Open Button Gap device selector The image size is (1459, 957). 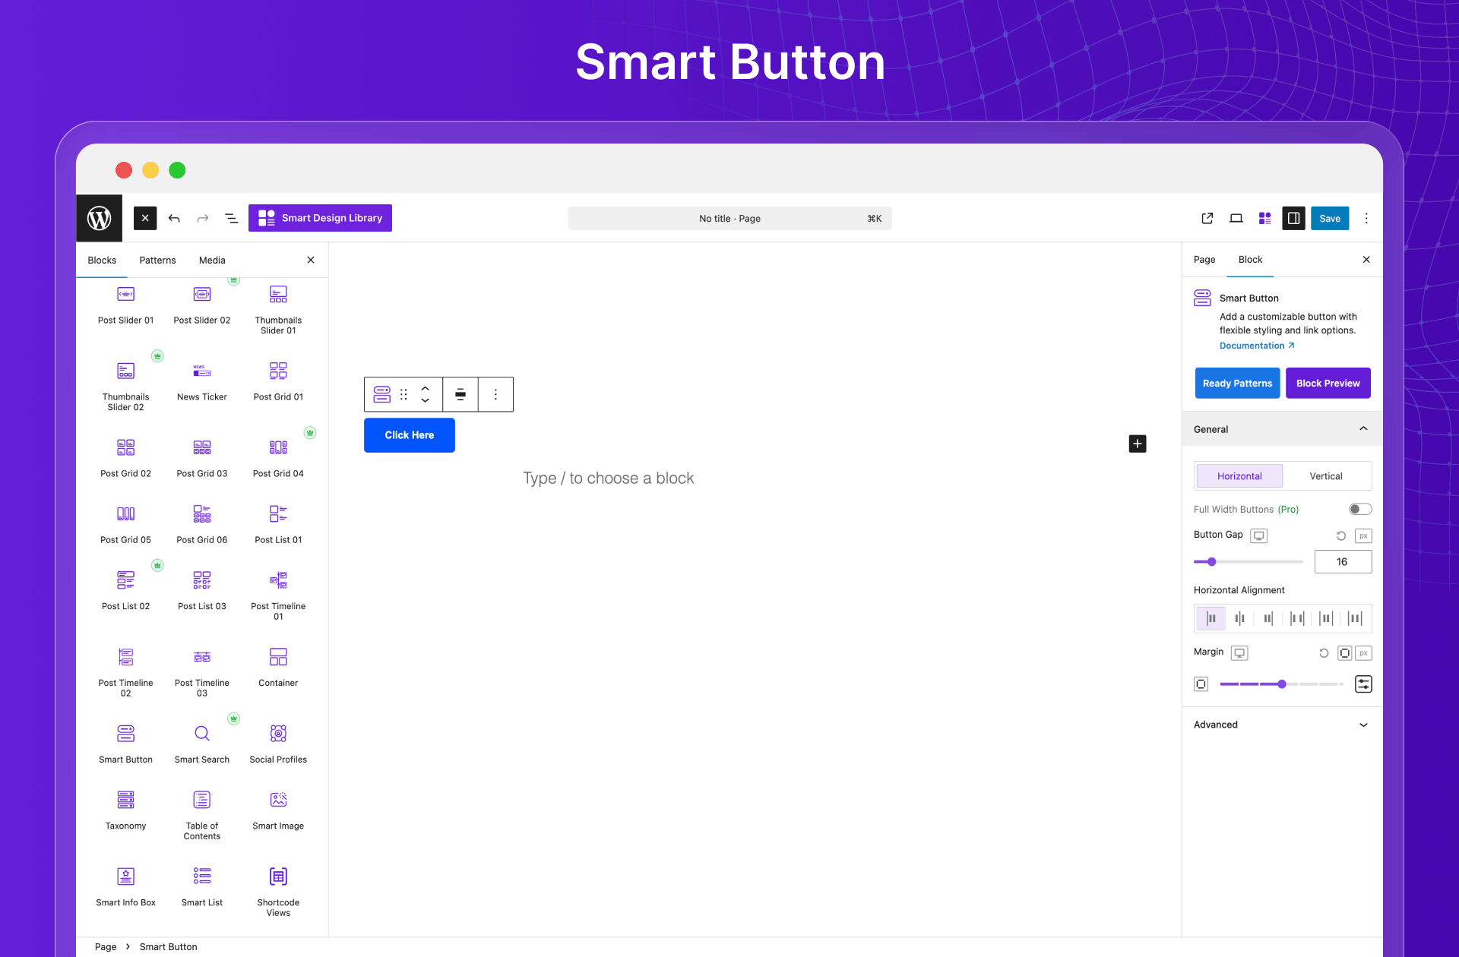pyautogui.click(x=1259, y=535)
